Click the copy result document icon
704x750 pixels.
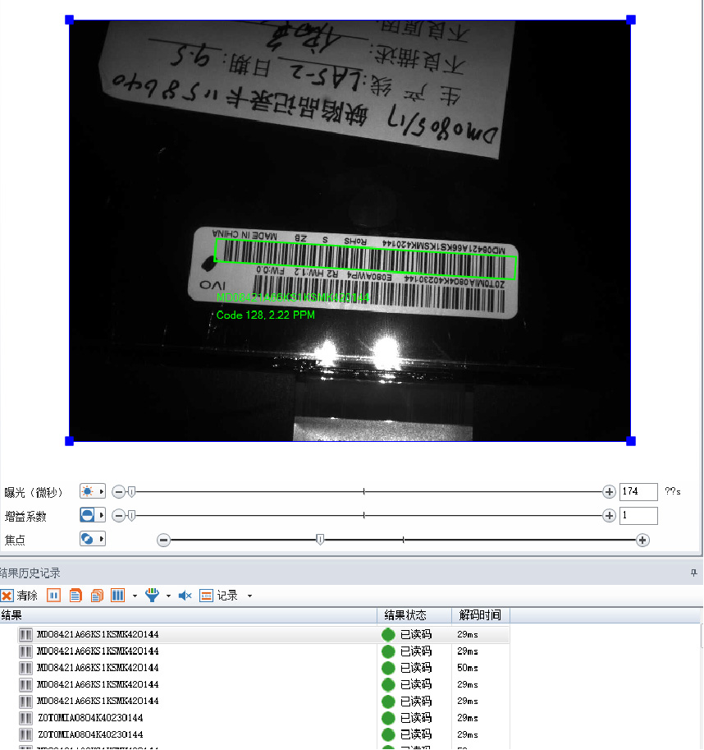click(x=75, y=596)
